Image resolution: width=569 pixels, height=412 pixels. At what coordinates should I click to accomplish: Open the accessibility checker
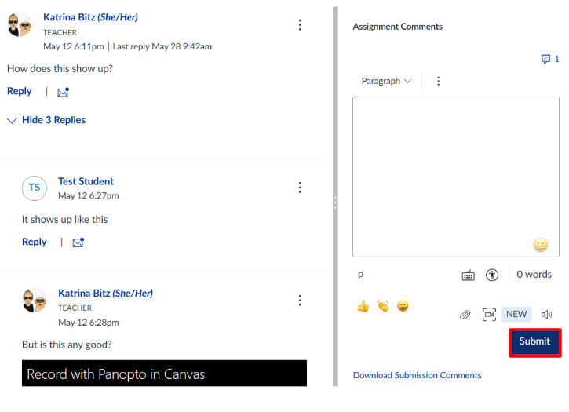(x=492, y=275)
